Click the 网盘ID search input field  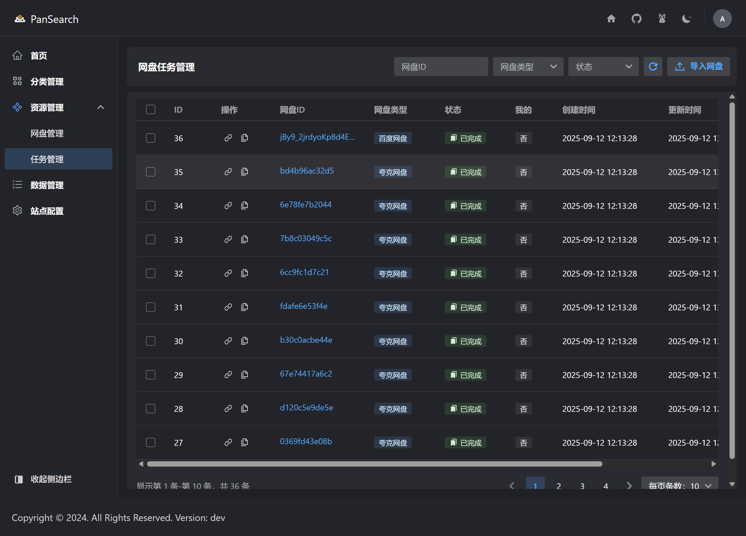click(441, 67)
